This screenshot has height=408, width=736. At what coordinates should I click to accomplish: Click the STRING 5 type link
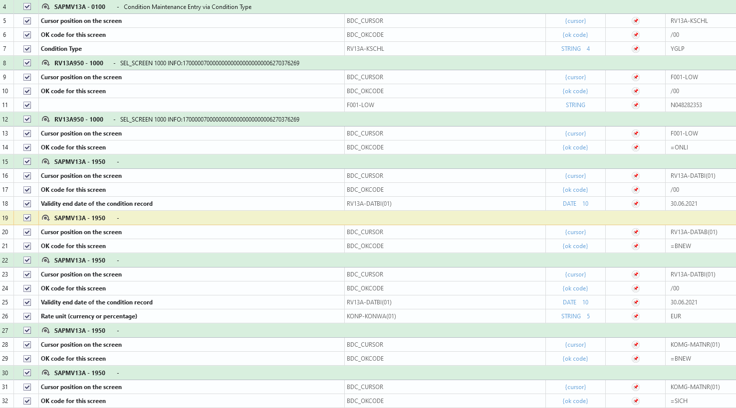pos(575,316)
